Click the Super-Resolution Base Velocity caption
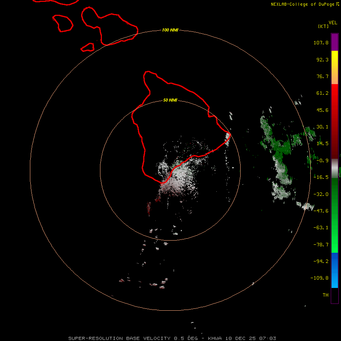The width and height of the screenshot is (341, 341). pos(172,338)
